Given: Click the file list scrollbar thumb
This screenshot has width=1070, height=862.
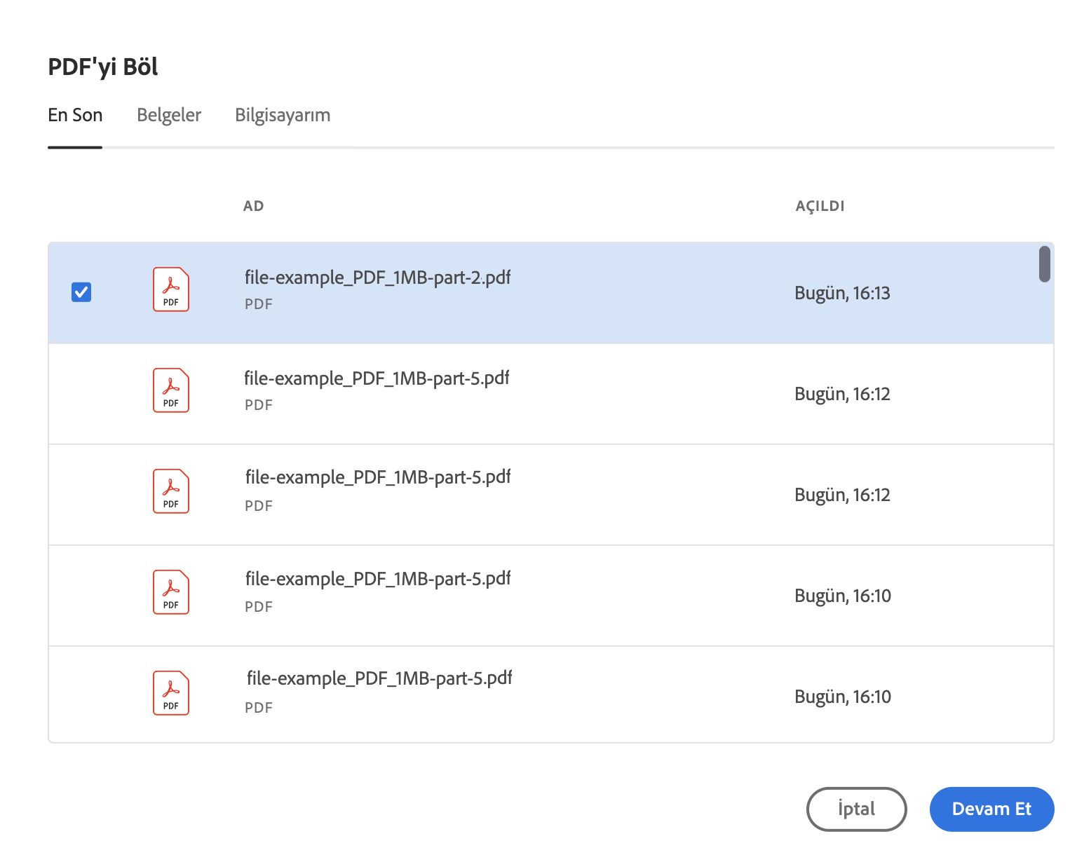Looking at the screenshot, I should tap(1044, 264).
